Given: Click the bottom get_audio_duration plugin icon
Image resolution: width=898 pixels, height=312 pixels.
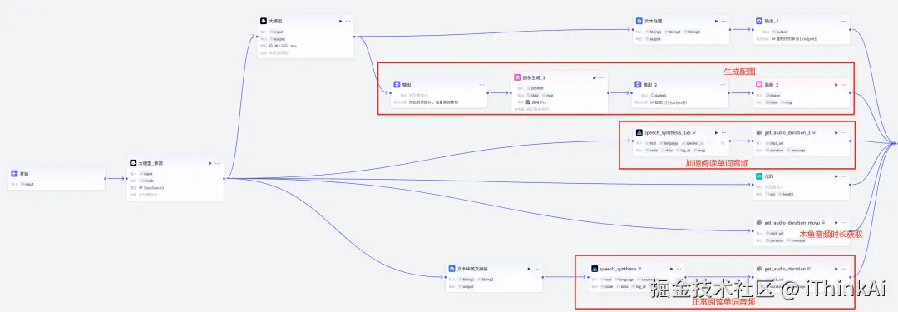Looking at the screenshot, I should pos(759,269).
